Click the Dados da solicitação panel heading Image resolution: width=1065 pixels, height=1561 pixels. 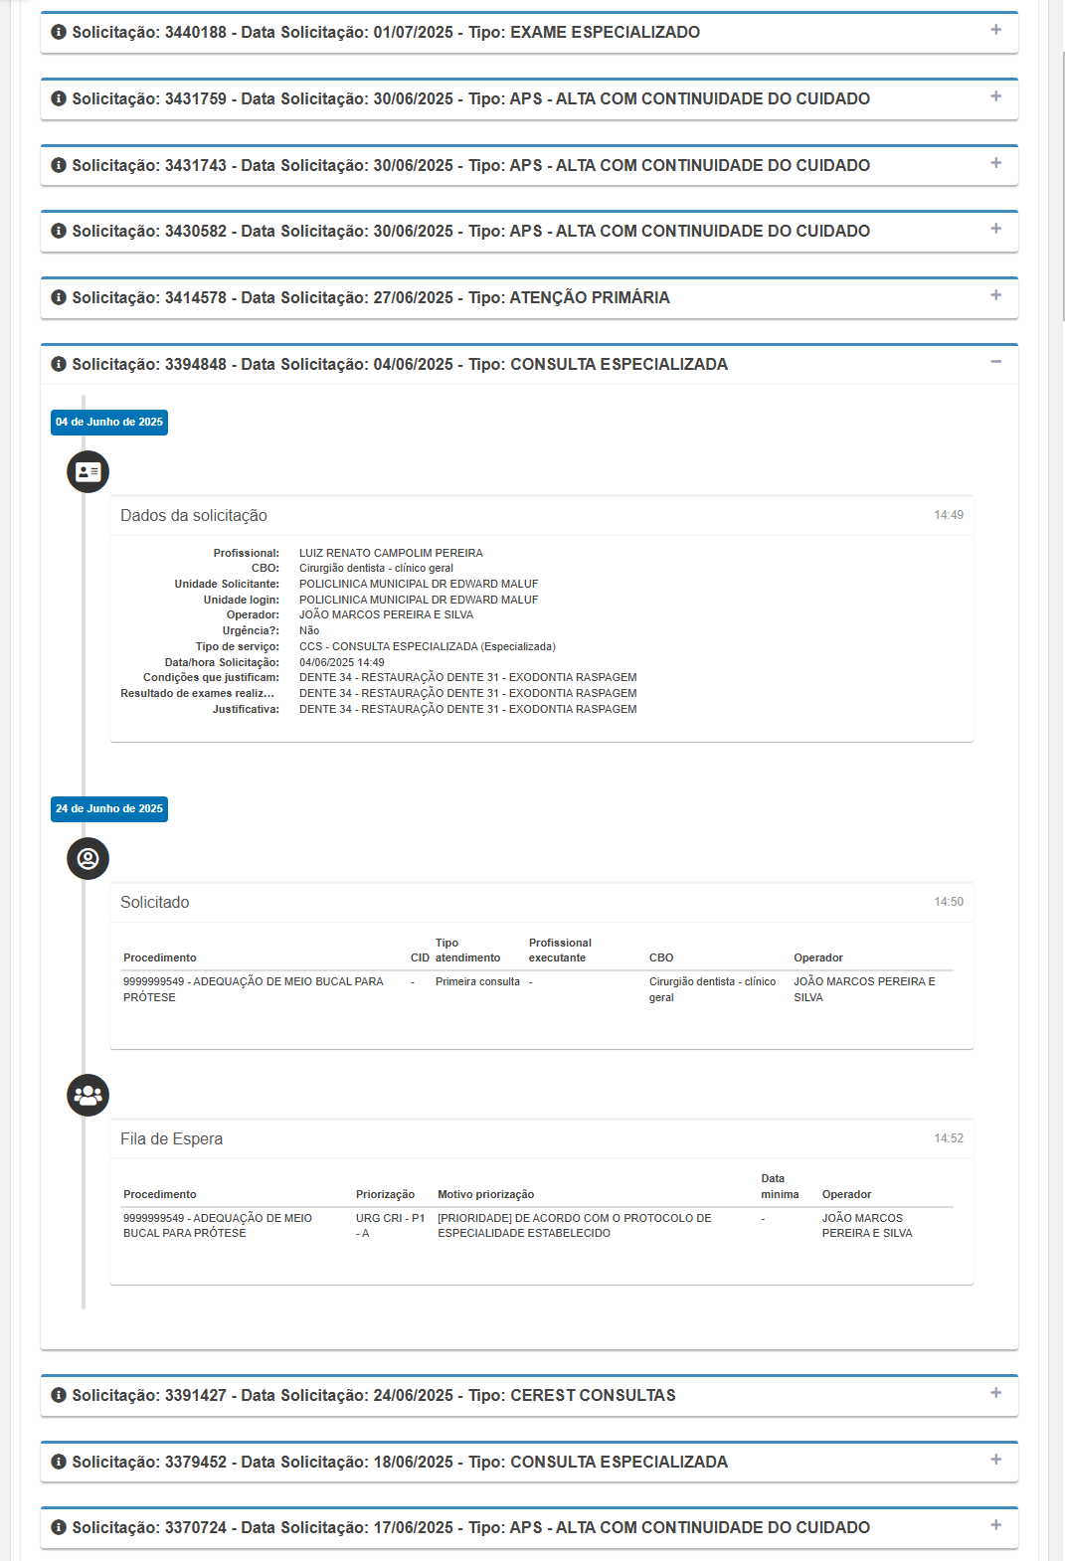coord(194,515)
